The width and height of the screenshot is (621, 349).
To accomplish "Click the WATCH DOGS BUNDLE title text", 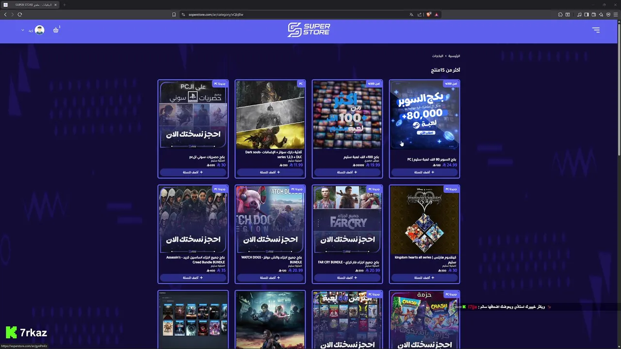I will pyautogui.click(x=272, y=260).
